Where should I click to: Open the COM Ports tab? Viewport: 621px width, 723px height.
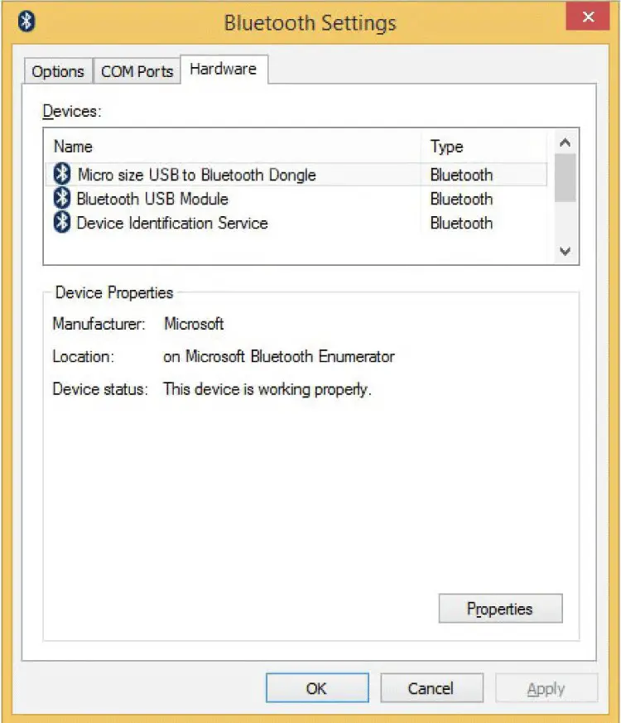point(137,71)
